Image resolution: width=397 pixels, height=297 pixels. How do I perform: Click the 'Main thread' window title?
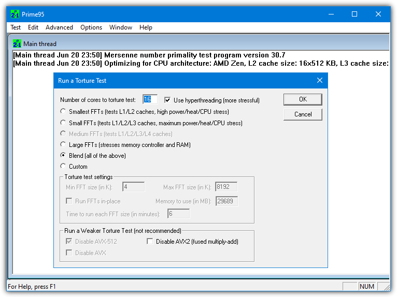[40, 44]
